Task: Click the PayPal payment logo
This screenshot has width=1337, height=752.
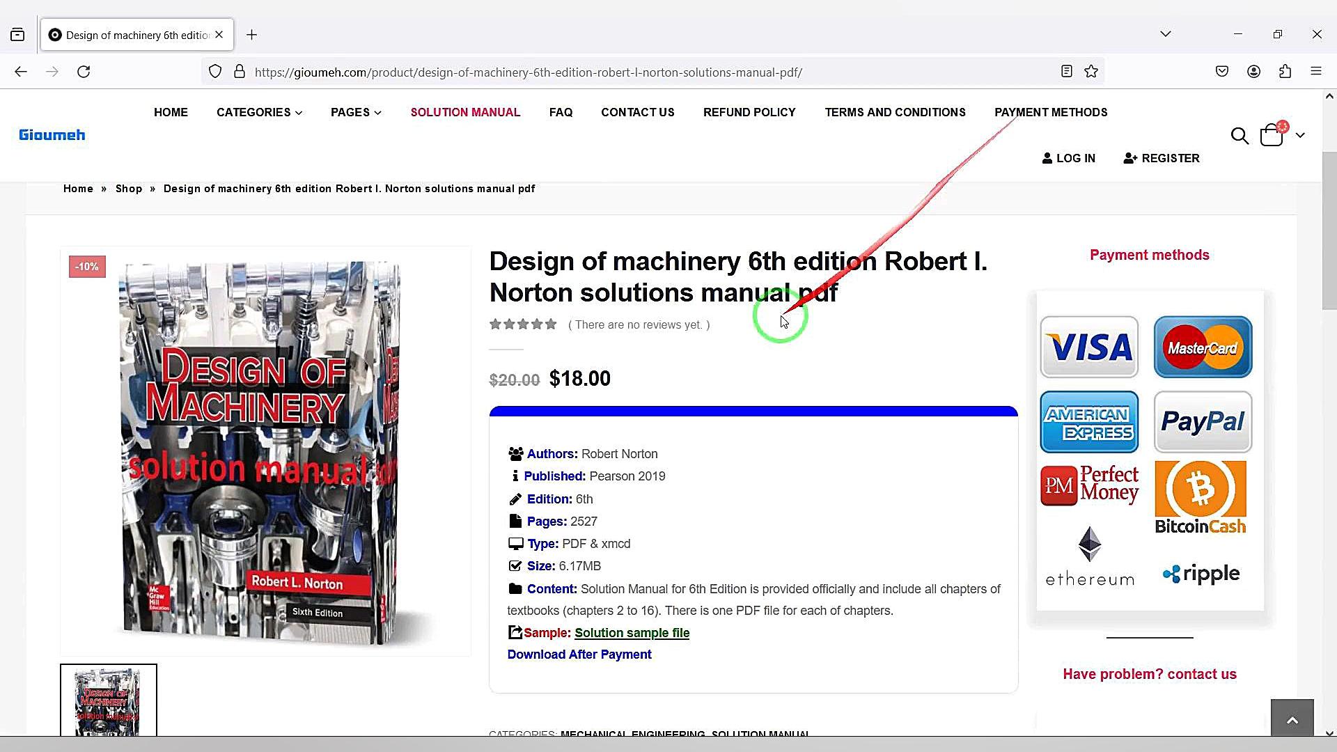Action: [x=1203, y=422]
